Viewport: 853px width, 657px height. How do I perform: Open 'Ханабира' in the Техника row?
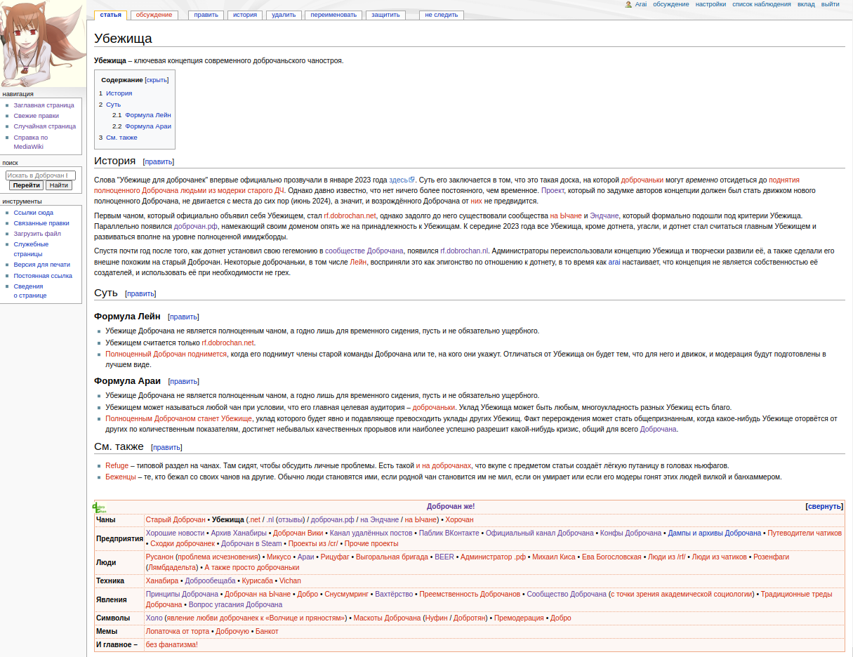(162, 580)
